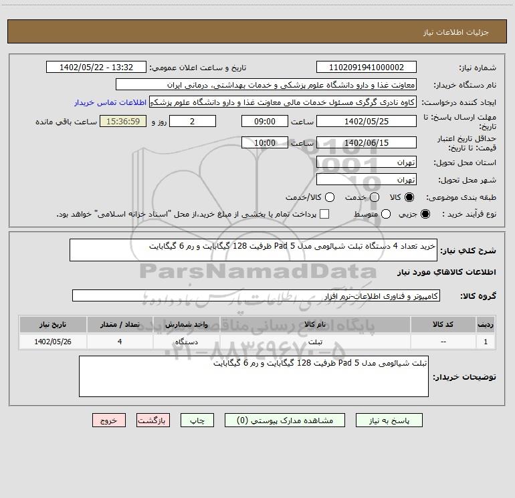This screenshot has height=498, width=515.
Task: Click the خروج exit button
Action: click(109, 420)
